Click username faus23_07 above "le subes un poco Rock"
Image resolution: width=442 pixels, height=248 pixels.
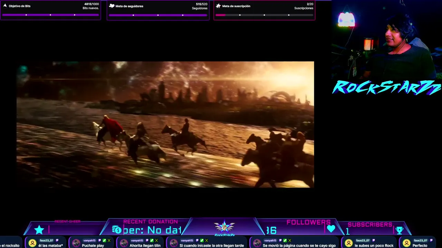pyautogui.click(x=363, y=240)
